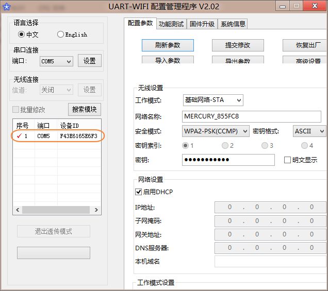
Task: Select key index 1 radio button
Action: [185, 145]
